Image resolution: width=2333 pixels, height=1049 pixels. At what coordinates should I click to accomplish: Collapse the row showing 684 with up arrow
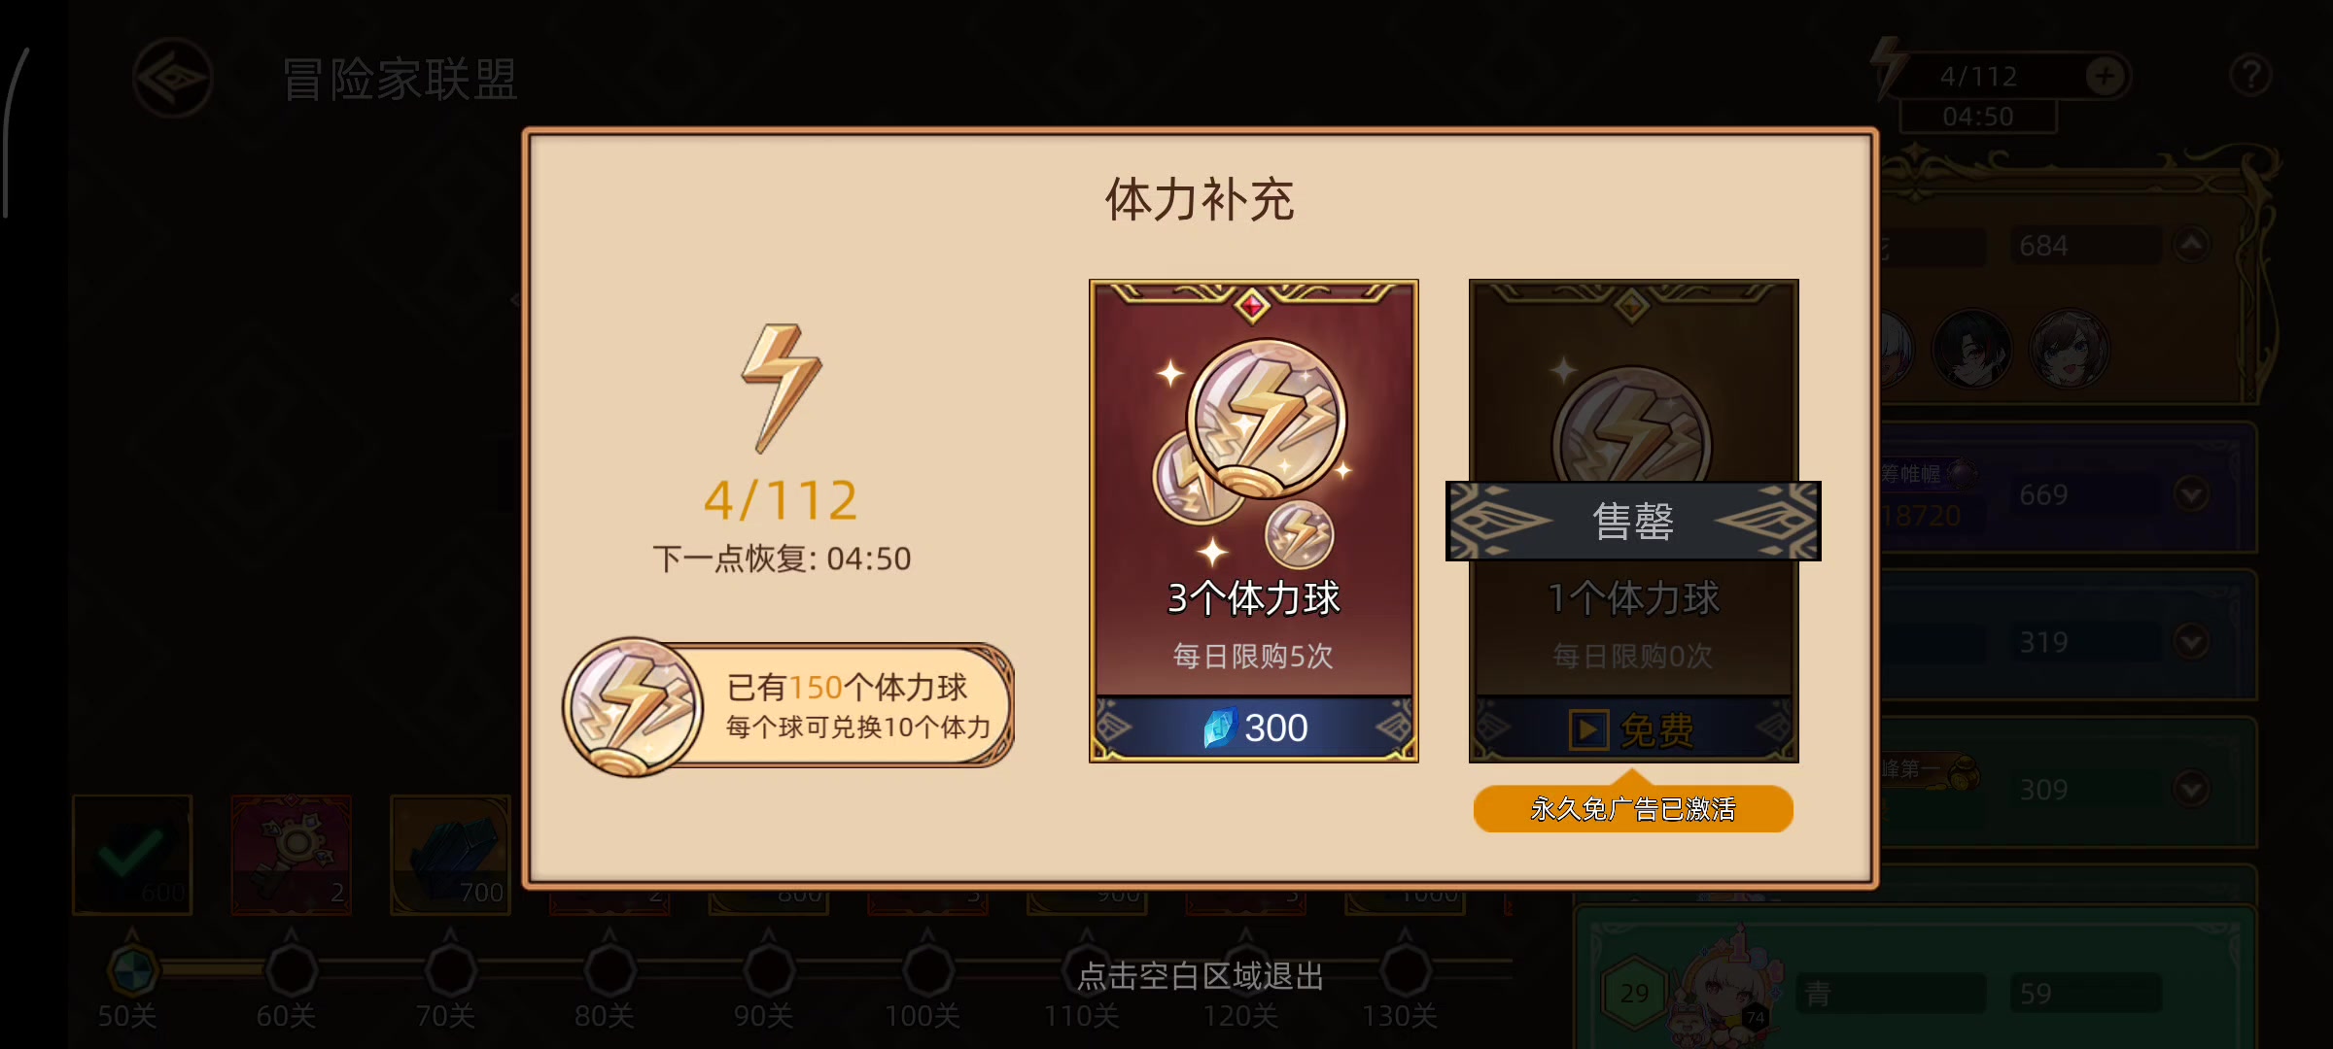2191,245
